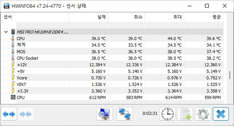Image resolution: width=234 pixels, height=126 pixels.
Task: Click the CPU average temperature 39.6 °C
Action: (x=214, y=39)
